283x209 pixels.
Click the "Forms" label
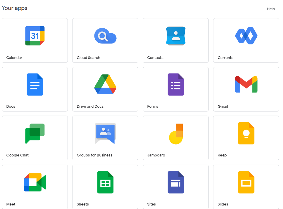(153, 106)
